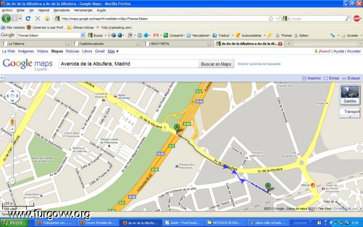Open Gmail icon in Google Toolbar
The width and height of the screenshot is (363, 227).
pos(156,35)
